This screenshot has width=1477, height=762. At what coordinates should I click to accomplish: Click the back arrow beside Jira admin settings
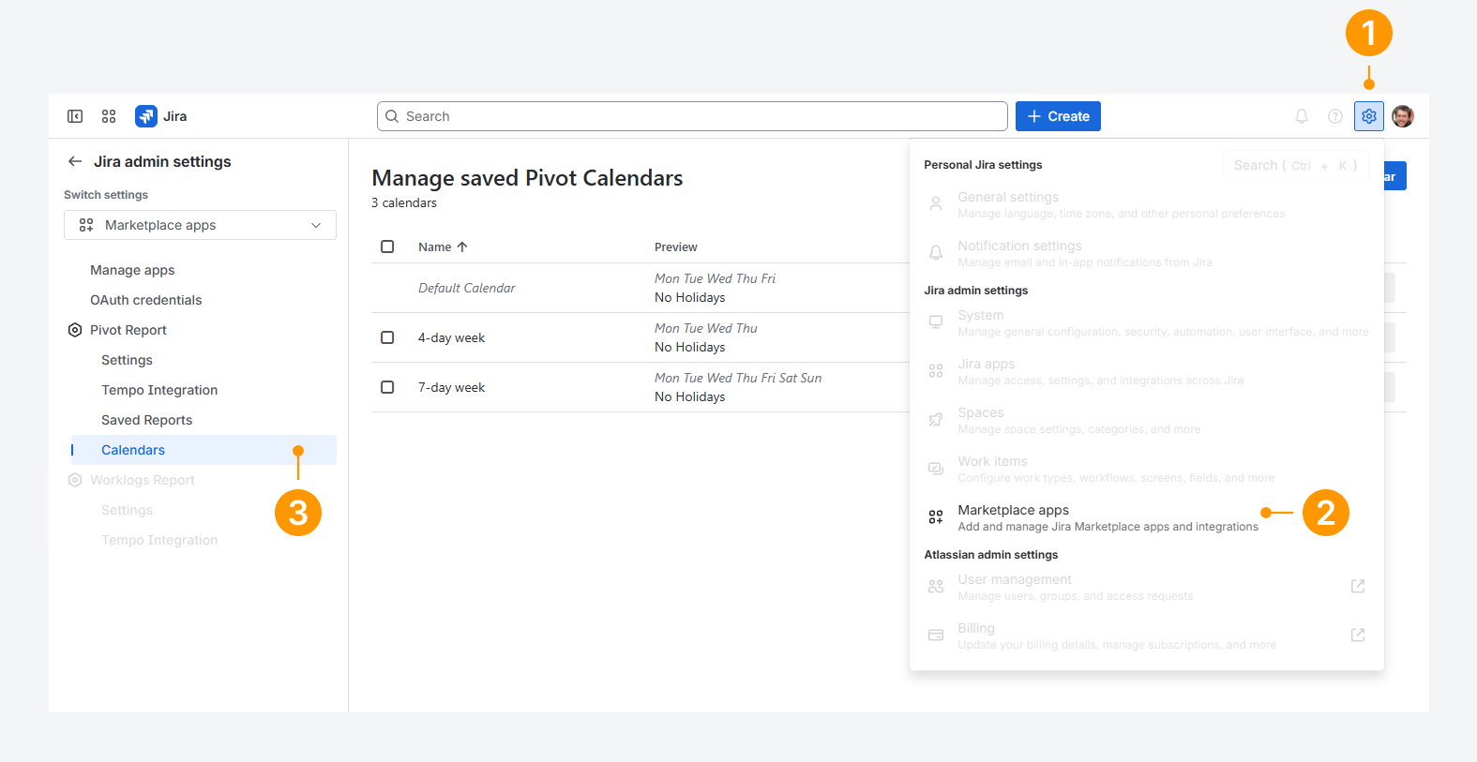coord(75,161)
